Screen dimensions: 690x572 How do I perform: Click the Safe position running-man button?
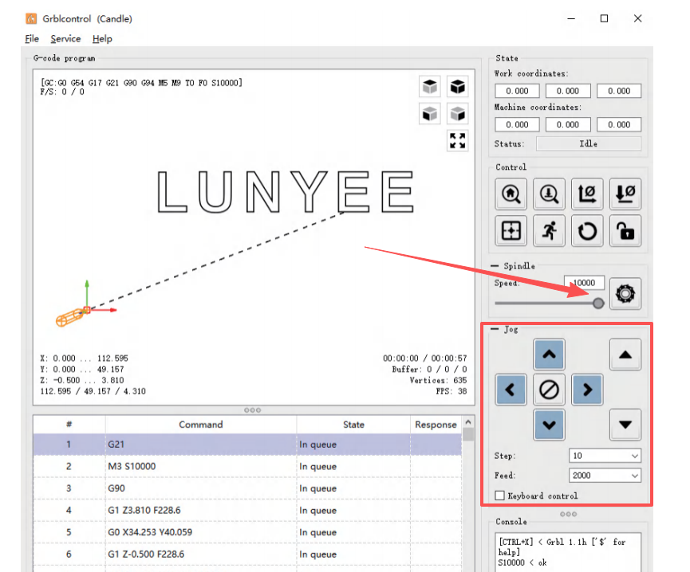pos(549,231)
